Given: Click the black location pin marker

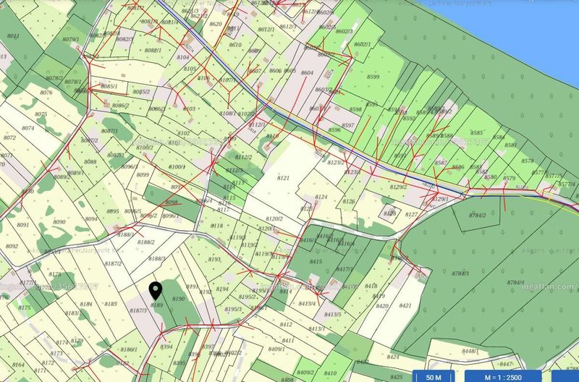Looking at the screenshot, I should tap(156, 290).
